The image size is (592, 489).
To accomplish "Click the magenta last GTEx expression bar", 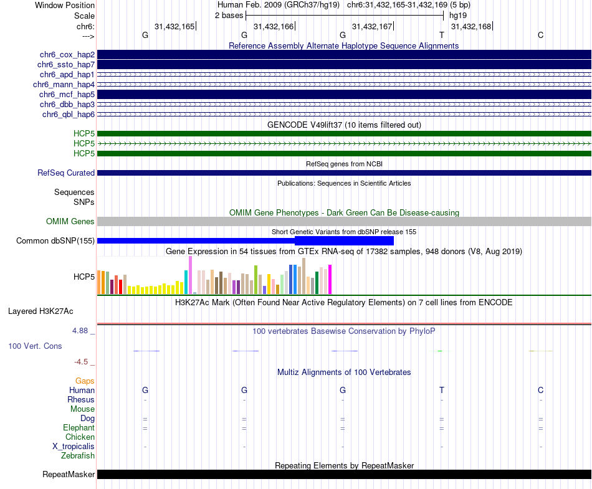I will pyautogui.click(x=330, y=279).
